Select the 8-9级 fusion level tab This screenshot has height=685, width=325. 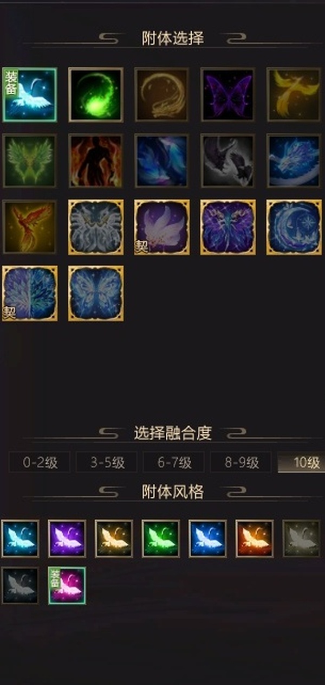pos(241,463)
